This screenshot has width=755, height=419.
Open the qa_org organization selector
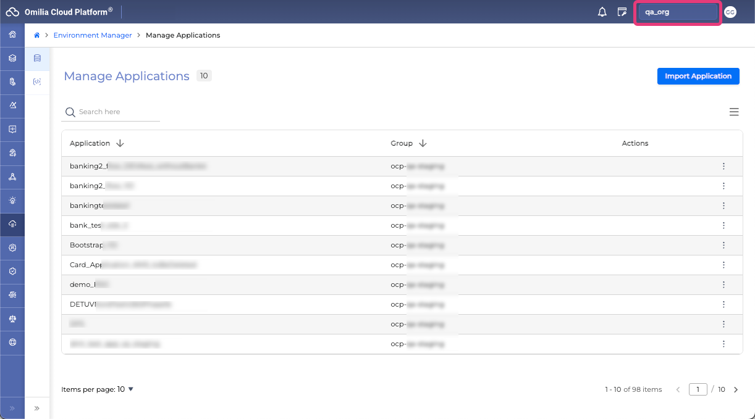pos(677,12)
